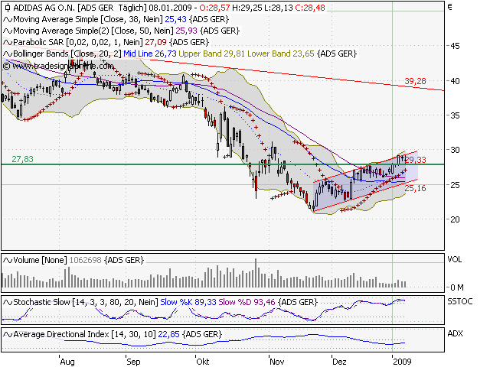Click the ADX value 22,85
This screenshot has height=367, width=490.
168,335
